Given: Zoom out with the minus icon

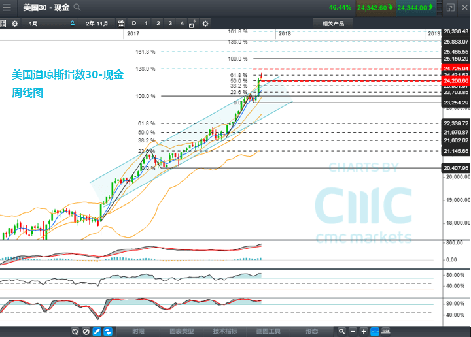Looking at the screenshot, I should coord(353,331).
